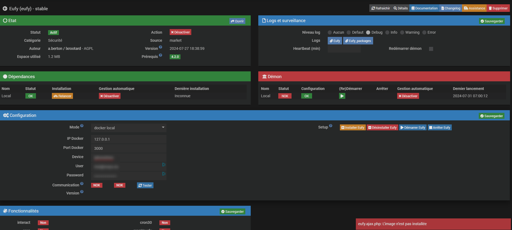Open Assistance
This screenshot has width=512, height=230.
click(x=474, y=8)
